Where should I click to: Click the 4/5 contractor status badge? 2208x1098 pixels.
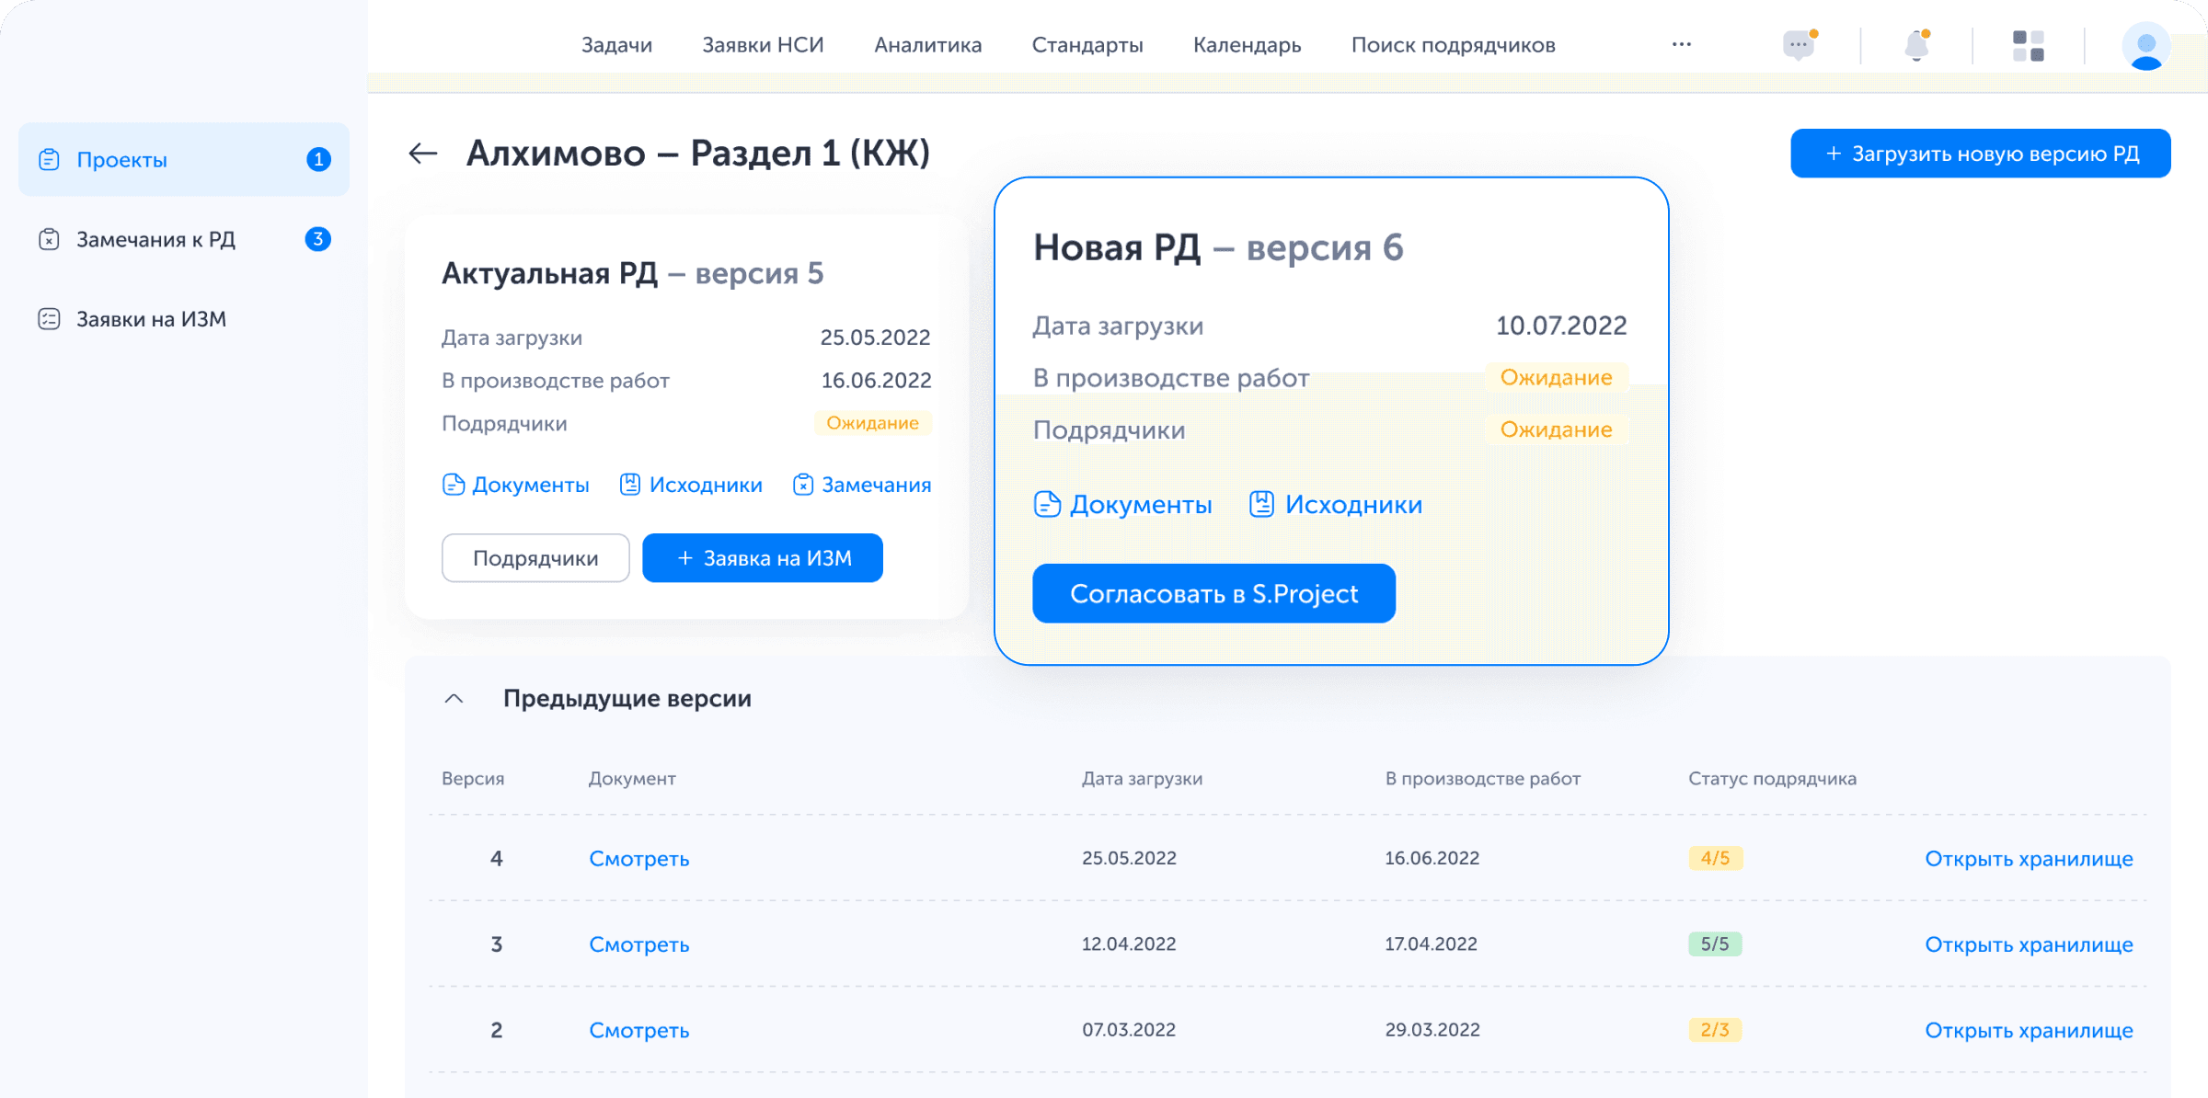[1715, 858]
